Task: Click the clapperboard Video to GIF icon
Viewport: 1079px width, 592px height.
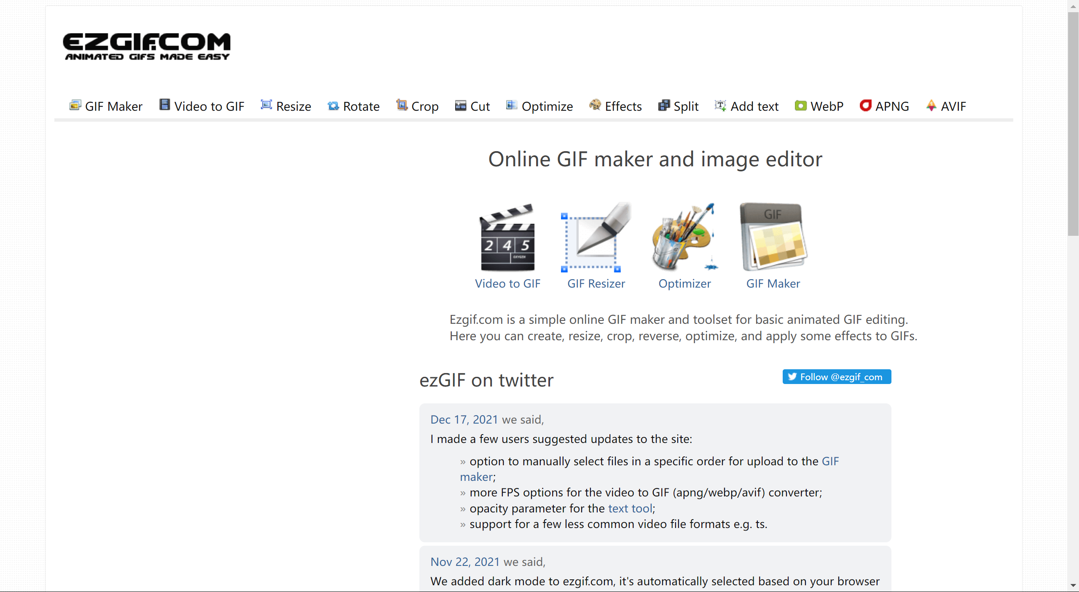Action: (507, 237)
